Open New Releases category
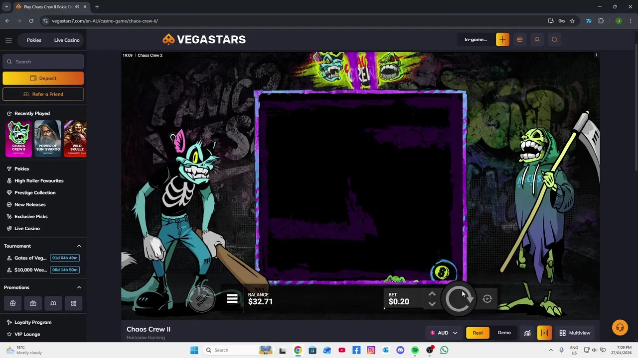The width and height of the screenshot is (638, 358). 30,204
